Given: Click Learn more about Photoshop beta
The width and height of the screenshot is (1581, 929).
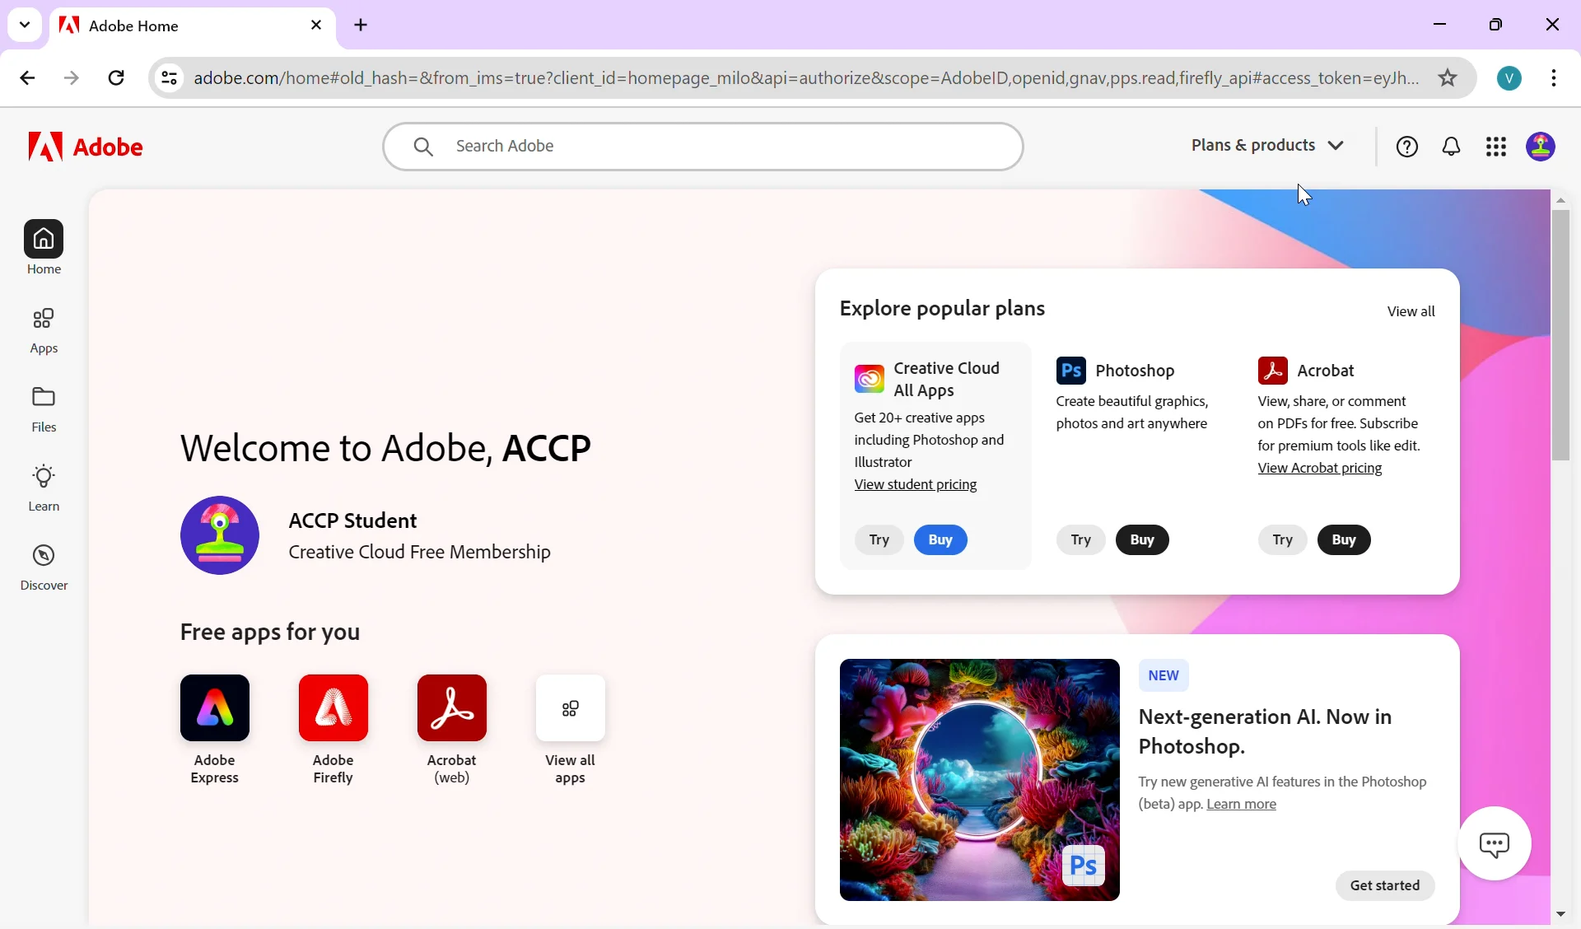Looking at the screenshot, I should click(1241, 805).
